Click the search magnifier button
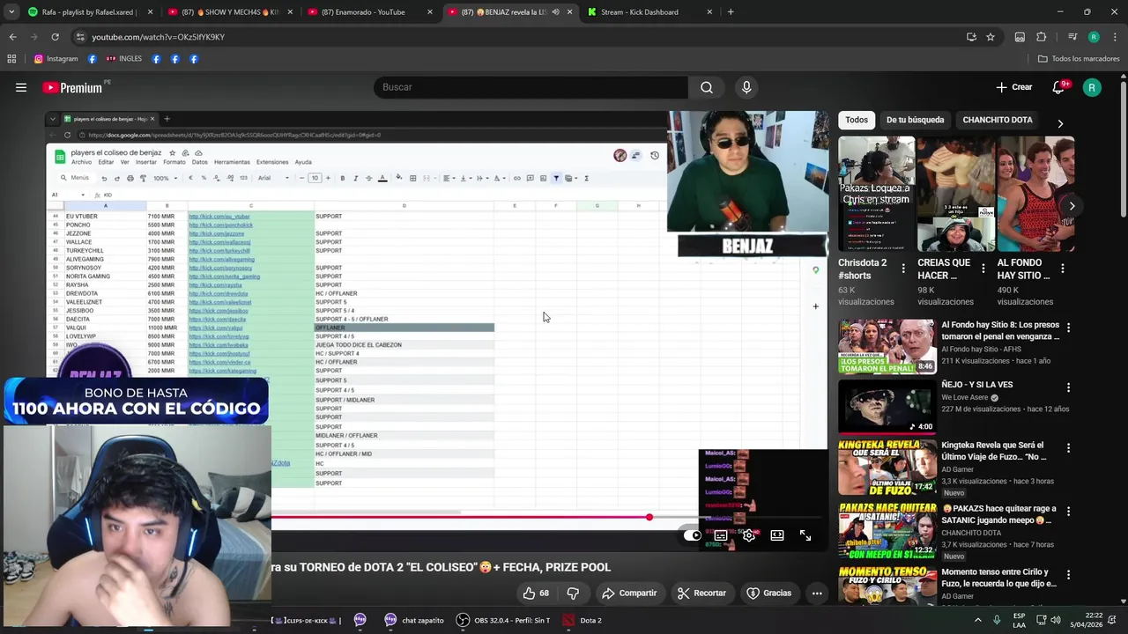The height and width of the screenshot is (634, 1128). point(707,87)
